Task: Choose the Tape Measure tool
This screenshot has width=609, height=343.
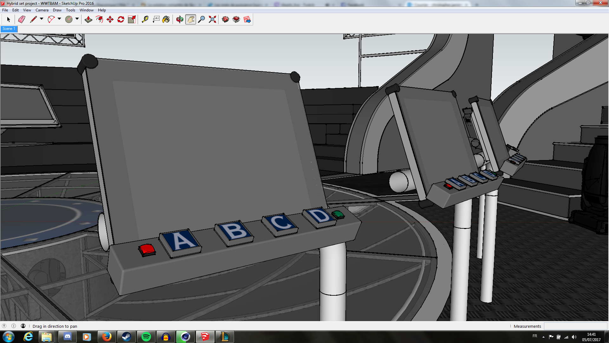Action: [145, 20]
